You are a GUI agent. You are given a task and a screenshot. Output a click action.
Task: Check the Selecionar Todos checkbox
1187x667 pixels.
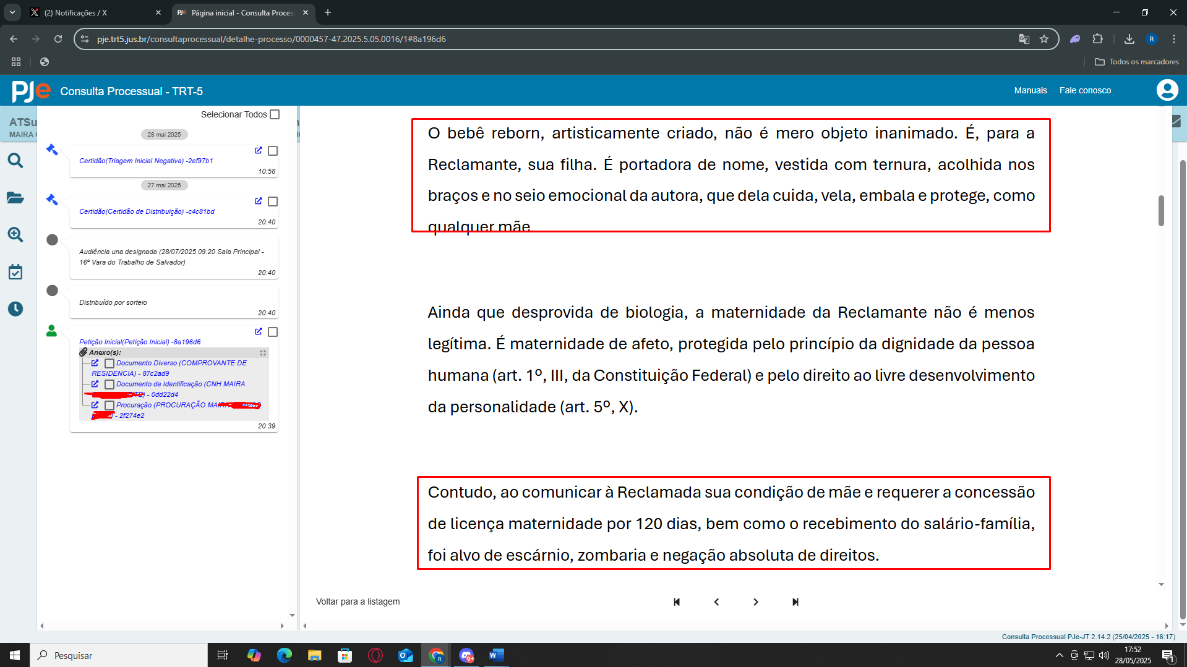[275, 114]
